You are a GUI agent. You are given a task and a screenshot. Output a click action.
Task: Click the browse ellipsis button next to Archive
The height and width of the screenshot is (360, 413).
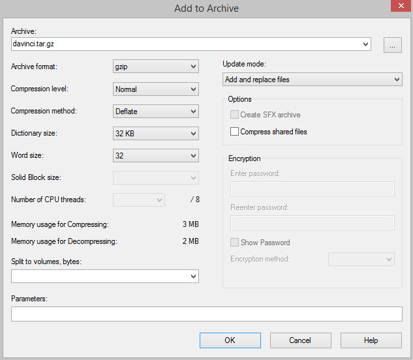point(392,44)
